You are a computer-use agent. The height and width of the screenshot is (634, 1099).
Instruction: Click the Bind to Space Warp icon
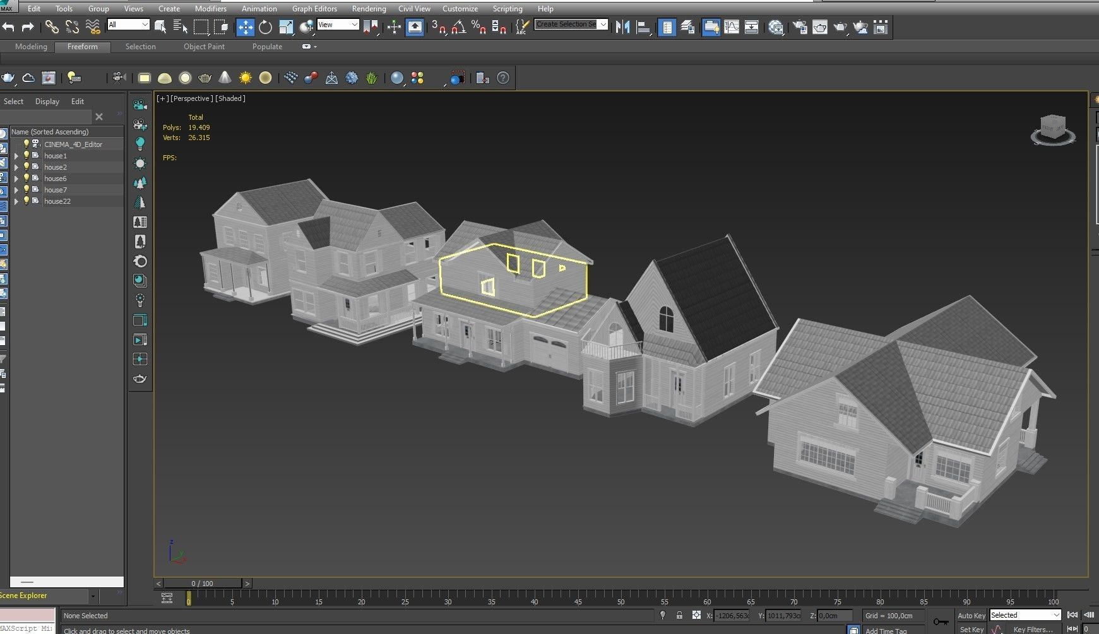(x=93, y=26)
